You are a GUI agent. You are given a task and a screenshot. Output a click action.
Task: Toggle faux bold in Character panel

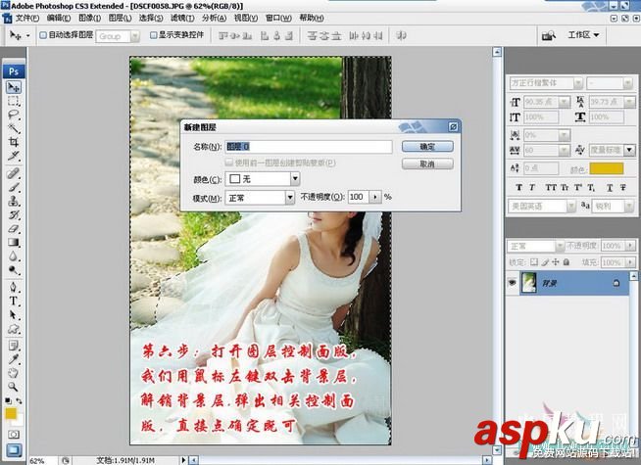(x=518, y=187)
